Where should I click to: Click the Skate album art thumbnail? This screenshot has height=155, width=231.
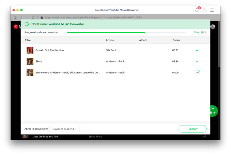click(x=30, y=61)
